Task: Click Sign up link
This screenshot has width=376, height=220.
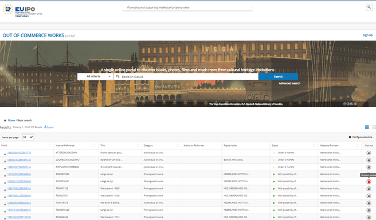Action: click(x=367, y=35)
